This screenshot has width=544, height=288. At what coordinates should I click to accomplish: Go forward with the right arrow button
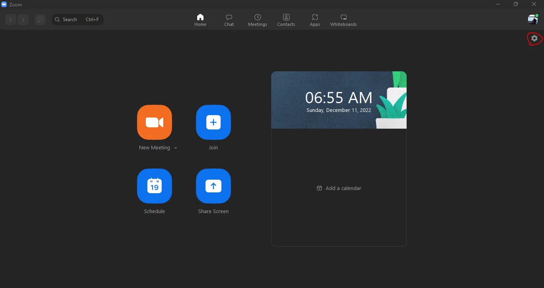(x=23, y=20)
